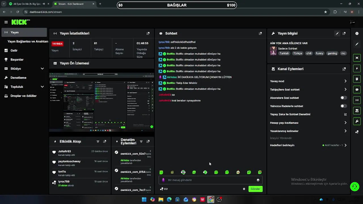Viewport: 363px width, 204px height.
Task: Pick the headphones emote in the emote row
Action: coord(183,172)
